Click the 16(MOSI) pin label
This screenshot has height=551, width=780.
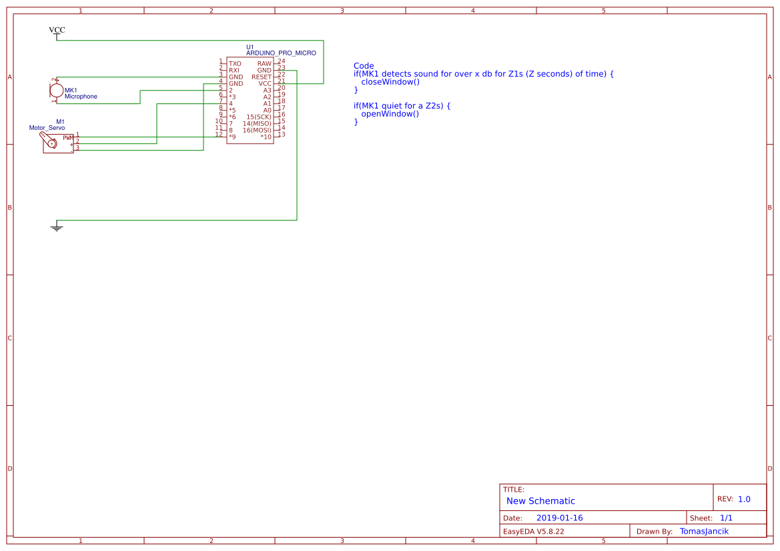coord(257,130)
